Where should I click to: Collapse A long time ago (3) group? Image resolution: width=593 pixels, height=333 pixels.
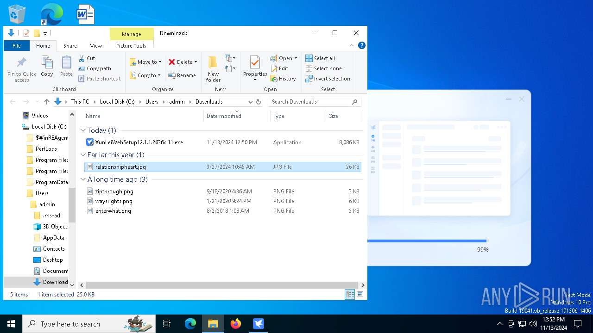point(83,179)
